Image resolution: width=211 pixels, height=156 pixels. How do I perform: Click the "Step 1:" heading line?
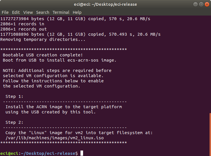(x=14, y=96)
